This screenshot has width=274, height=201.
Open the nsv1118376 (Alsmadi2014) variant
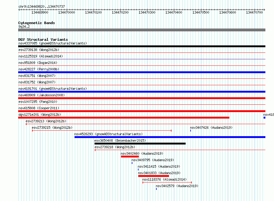click(164, 179)
